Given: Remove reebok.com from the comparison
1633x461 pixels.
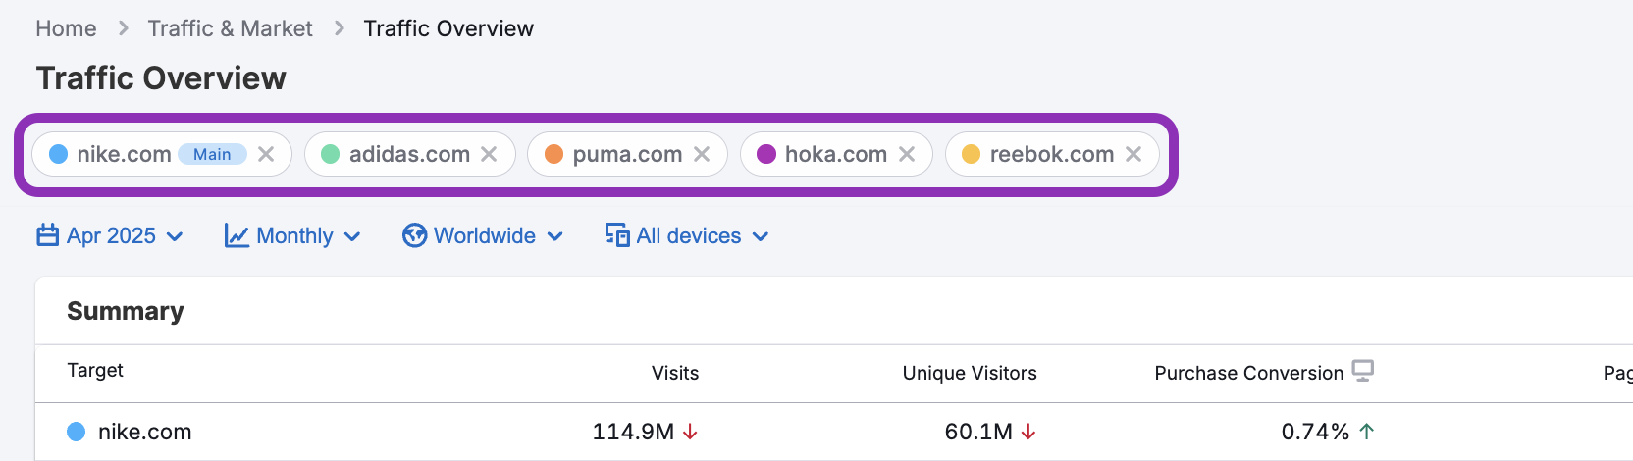Looking at the screenshot, I should point(1133,154).
